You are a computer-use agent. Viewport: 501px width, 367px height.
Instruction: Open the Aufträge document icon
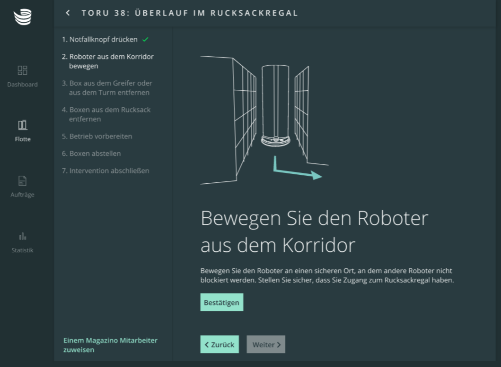click(x=22, y=181)
